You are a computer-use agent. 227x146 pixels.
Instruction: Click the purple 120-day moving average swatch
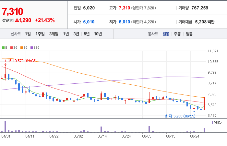click(x=32, y=47)
